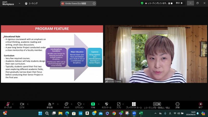Expand audio options caret
Image resolution: width=208 pixels, height=117 pixels.
(13, 104)
